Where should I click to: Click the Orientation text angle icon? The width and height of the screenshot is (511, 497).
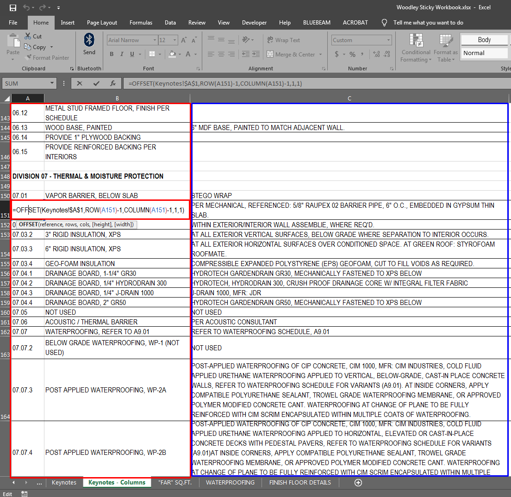tap(246, 39)
